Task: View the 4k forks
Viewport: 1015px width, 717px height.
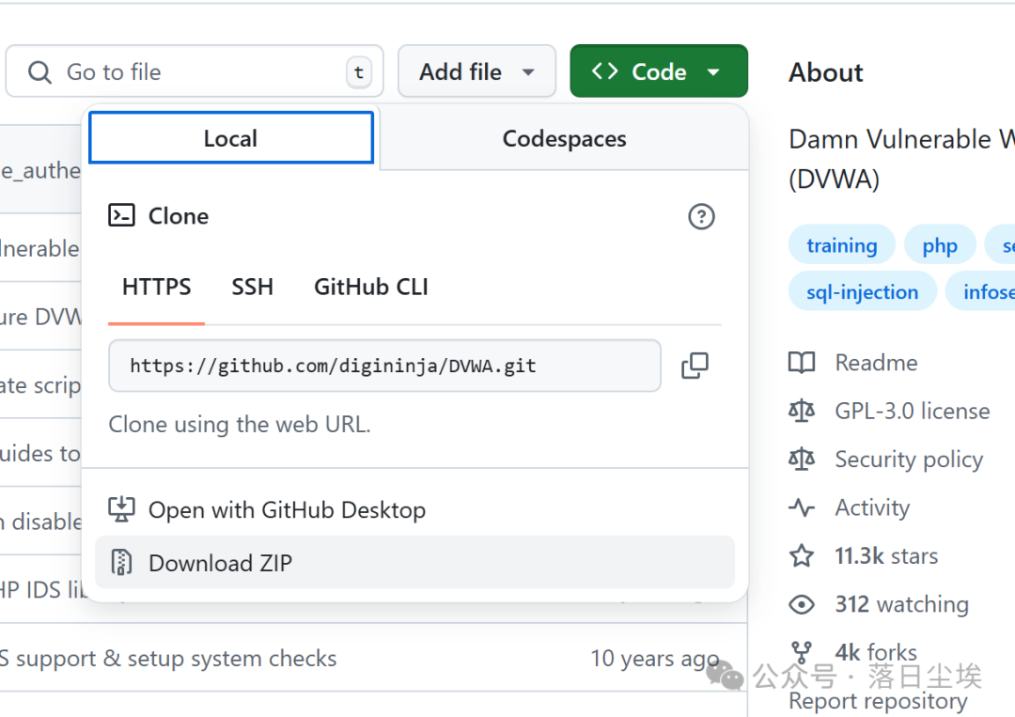Action: (876, 651)
